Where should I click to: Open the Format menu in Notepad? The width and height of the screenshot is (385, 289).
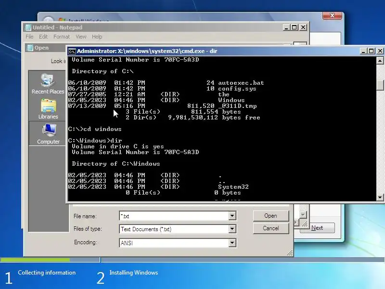point(62,37)
